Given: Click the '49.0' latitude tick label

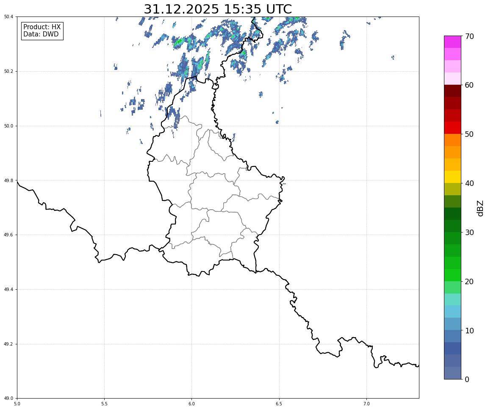Looking at the screenshot, I should pyautogui.click(x=8, y=399).
